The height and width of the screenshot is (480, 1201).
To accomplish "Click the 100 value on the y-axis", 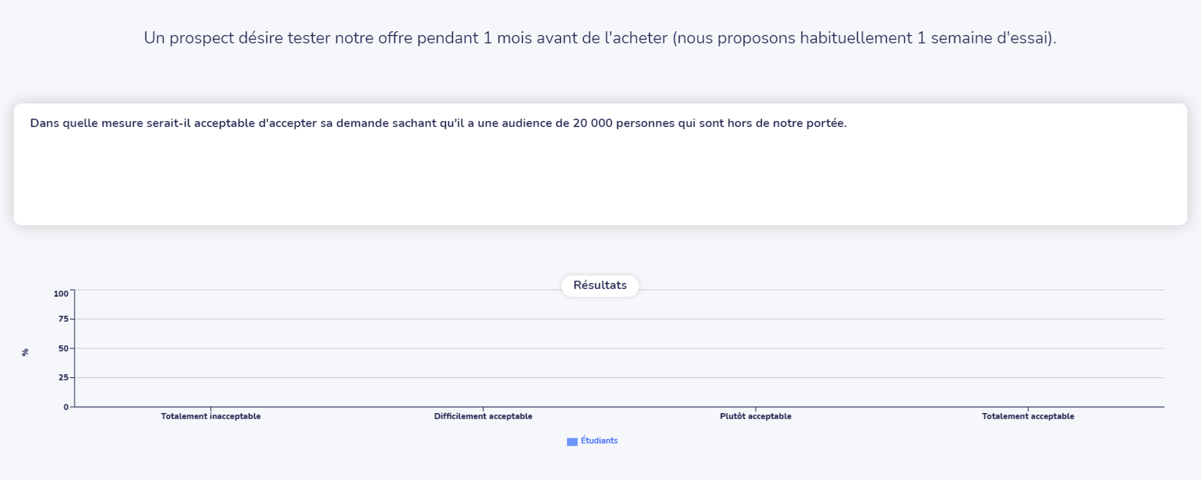I will (x=61, y=294).
